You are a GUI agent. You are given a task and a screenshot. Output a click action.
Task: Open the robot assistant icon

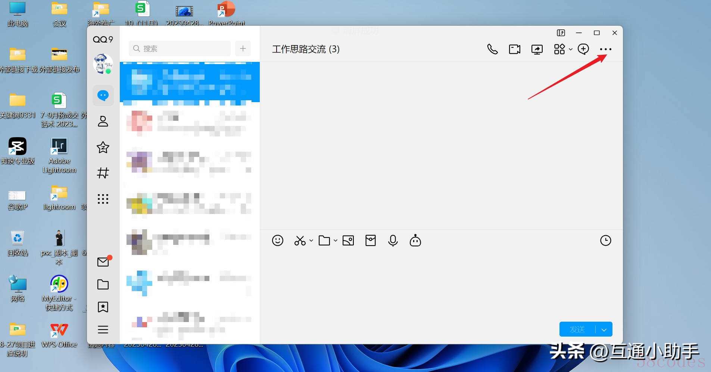click(415, 240)
